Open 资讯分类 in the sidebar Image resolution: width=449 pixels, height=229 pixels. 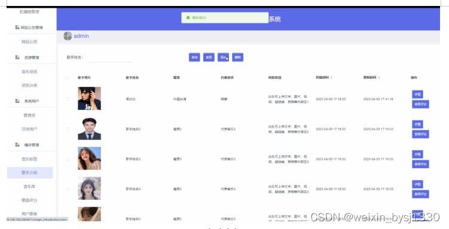tap(29, 85)
